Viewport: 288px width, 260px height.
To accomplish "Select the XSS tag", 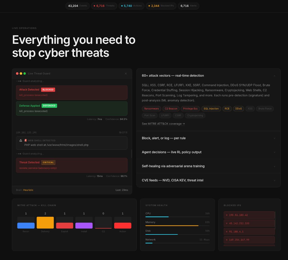I will (250, 109).
